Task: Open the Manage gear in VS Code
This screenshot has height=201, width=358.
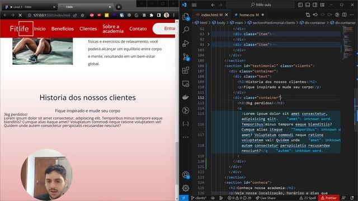Action: tap(186, 188)
